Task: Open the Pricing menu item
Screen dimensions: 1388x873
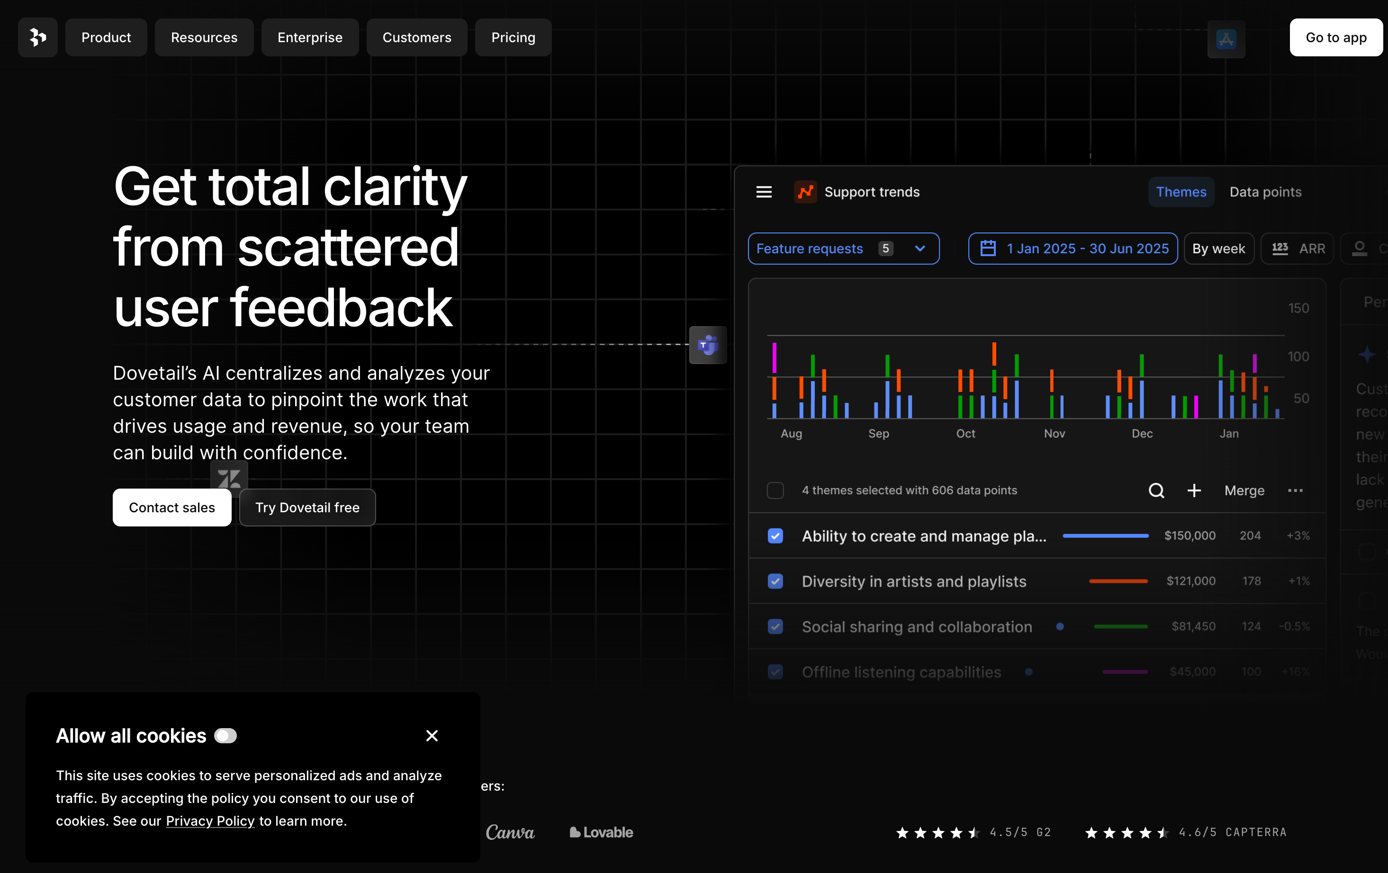Action: (x=513, y=37)
